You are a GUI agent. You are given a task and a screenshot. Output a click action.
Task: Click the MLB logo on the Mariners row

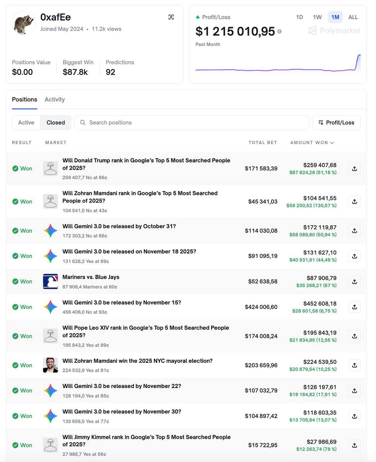tap(50, 281)
